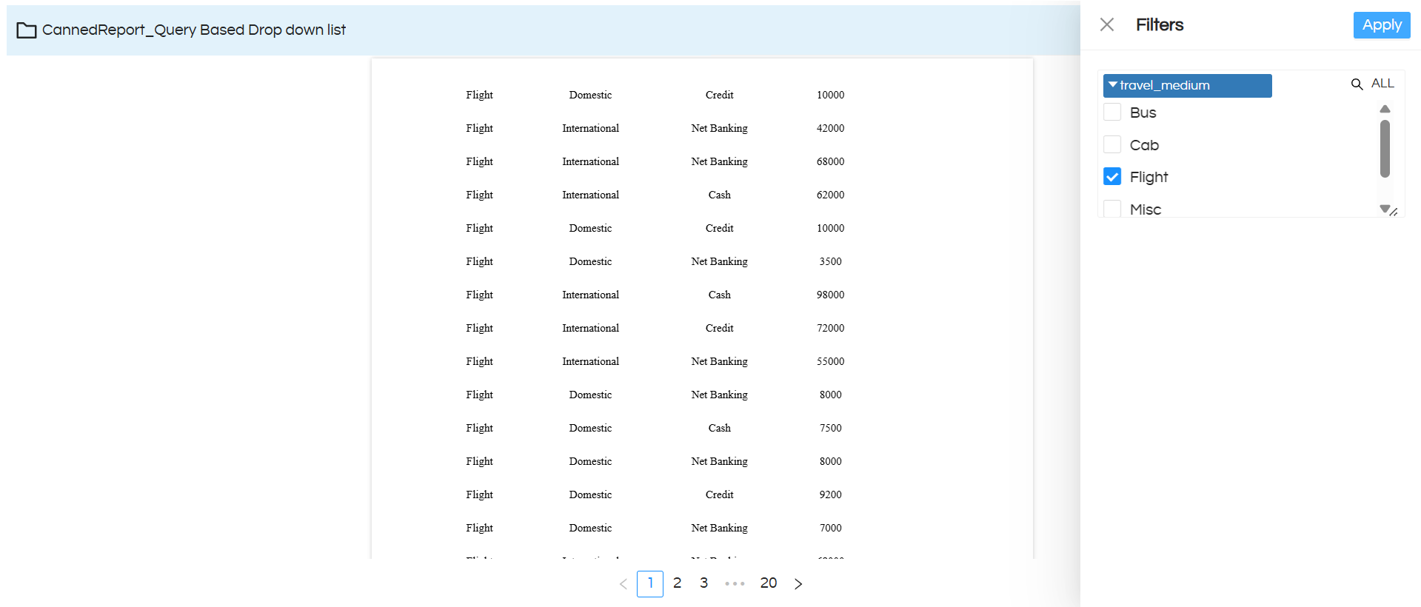Screen dimensions: 1421x607
Task: Click the 55000 amount cell
Action: (x=830, y=361)
